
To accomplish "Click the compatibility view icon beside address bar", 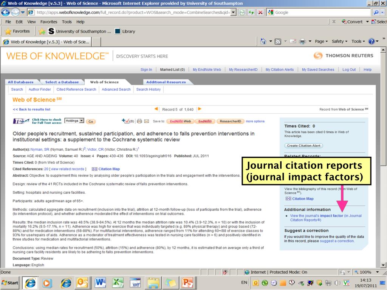I will pos(242,12).
